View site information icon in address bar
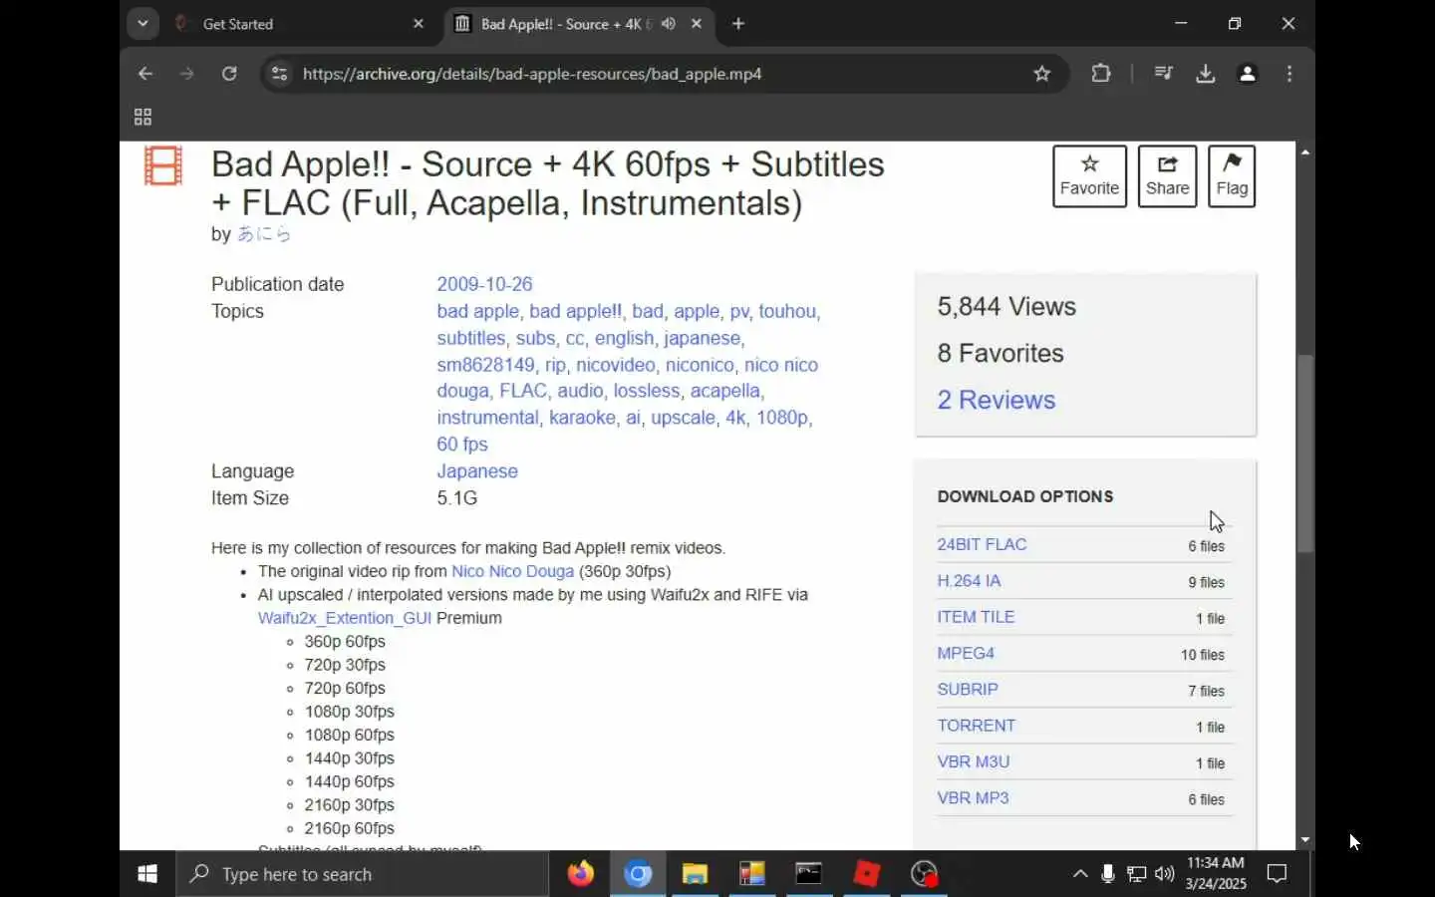This screenshot has height=897, width=1435. pos(280,74)
